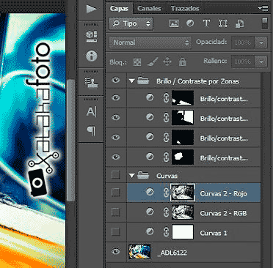Show the Curvas group visibility box
The width and height of the screenshot is (273, 268).
(115, 175)
